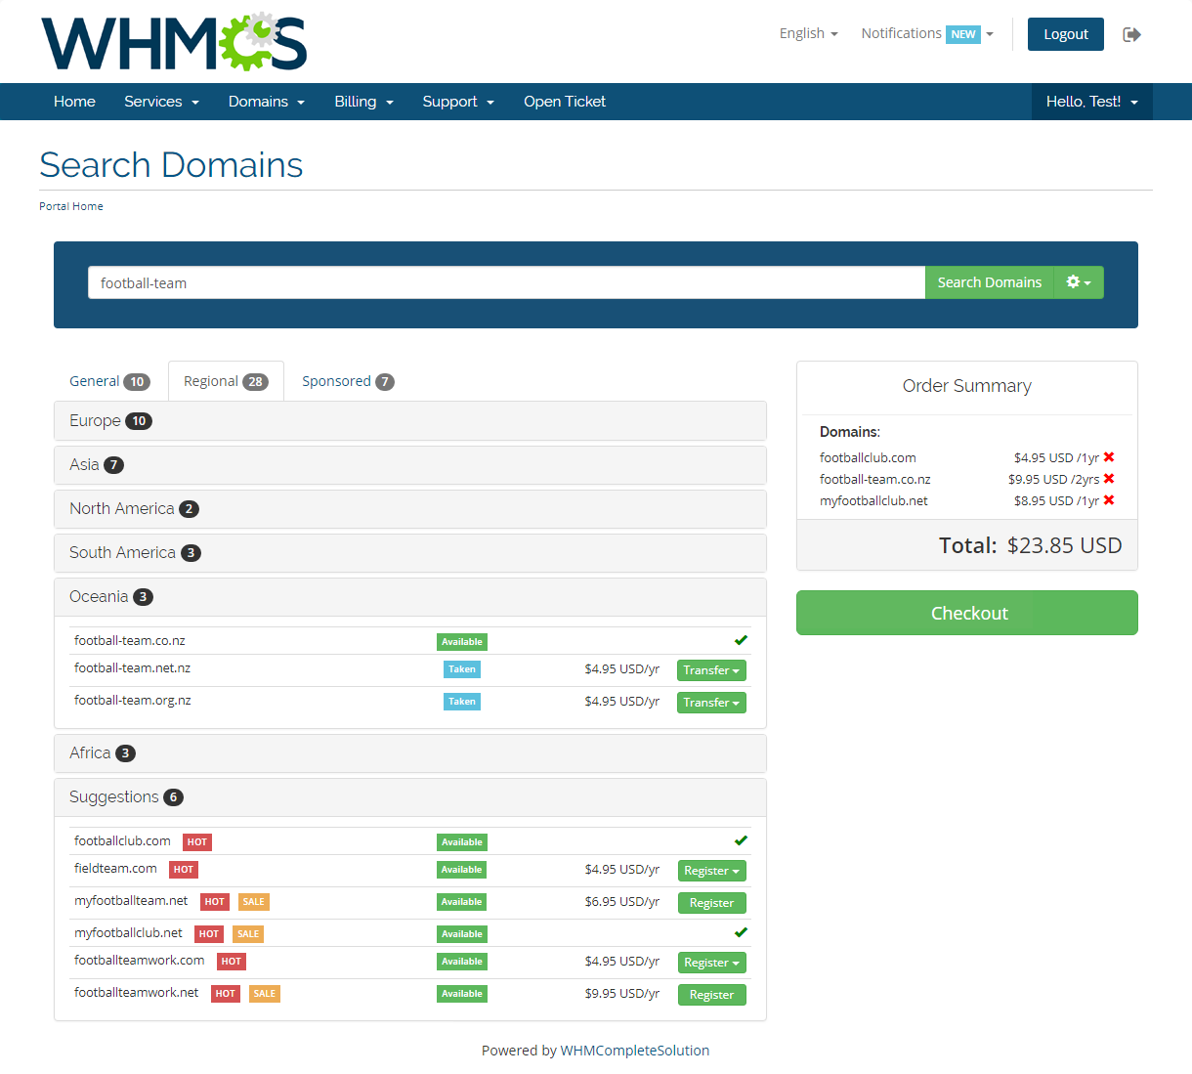1192x1074 pixels.
Task: Click the logout door icon in the header
Action: point(1132,33)
